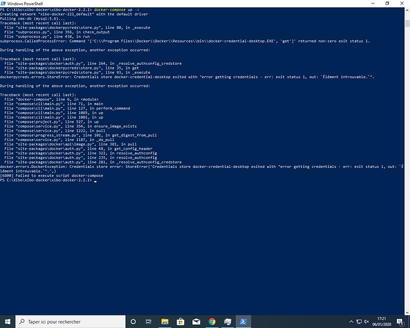Image resolution: width=410 pixels, height=328 pixels.
Task: Click the scrollbar up arrow
Action: [407, 10]
